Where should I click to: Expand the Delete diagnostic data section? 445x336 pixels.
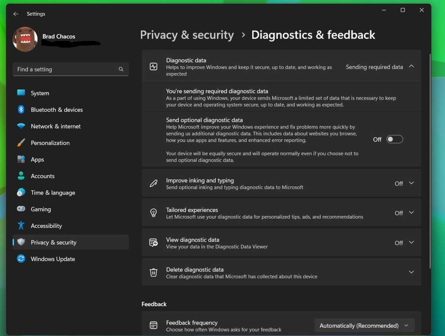click(411, 272)
